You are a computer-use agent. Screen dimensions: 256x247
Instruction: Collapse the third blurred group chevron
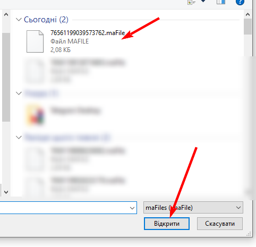pyautogui.click(x=19, y=137)
